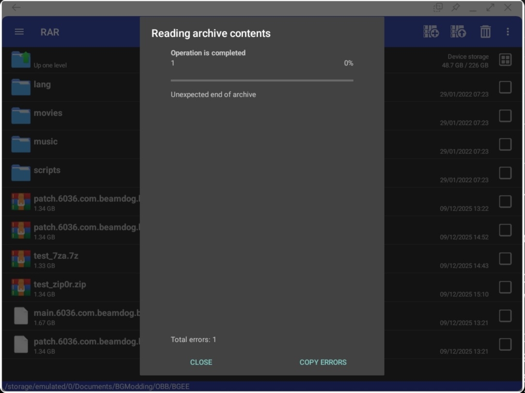
Task: Select the checkbox for test_7za.7z
Action: pos(505,259)
